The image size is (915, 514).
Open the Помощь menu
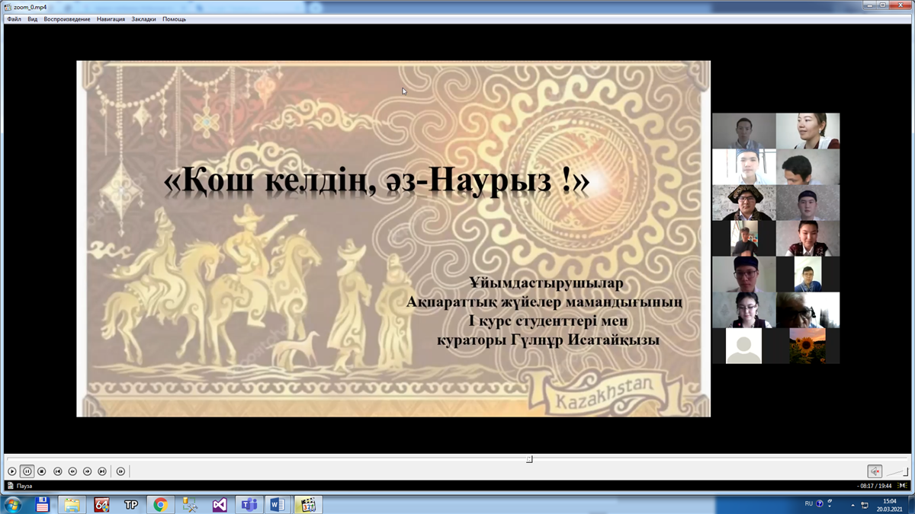(x=174, y=19)
